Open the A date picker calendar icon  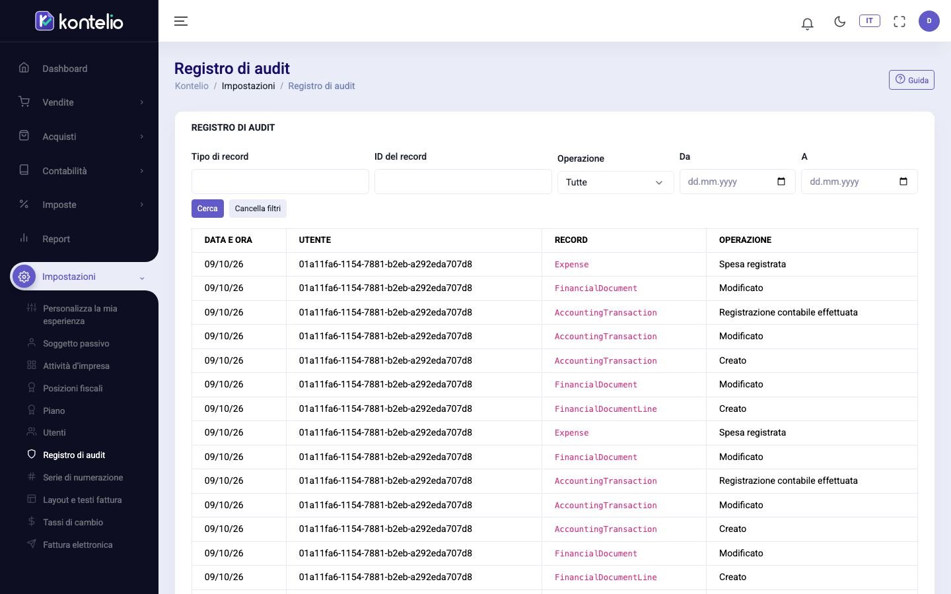pos(903,181)
